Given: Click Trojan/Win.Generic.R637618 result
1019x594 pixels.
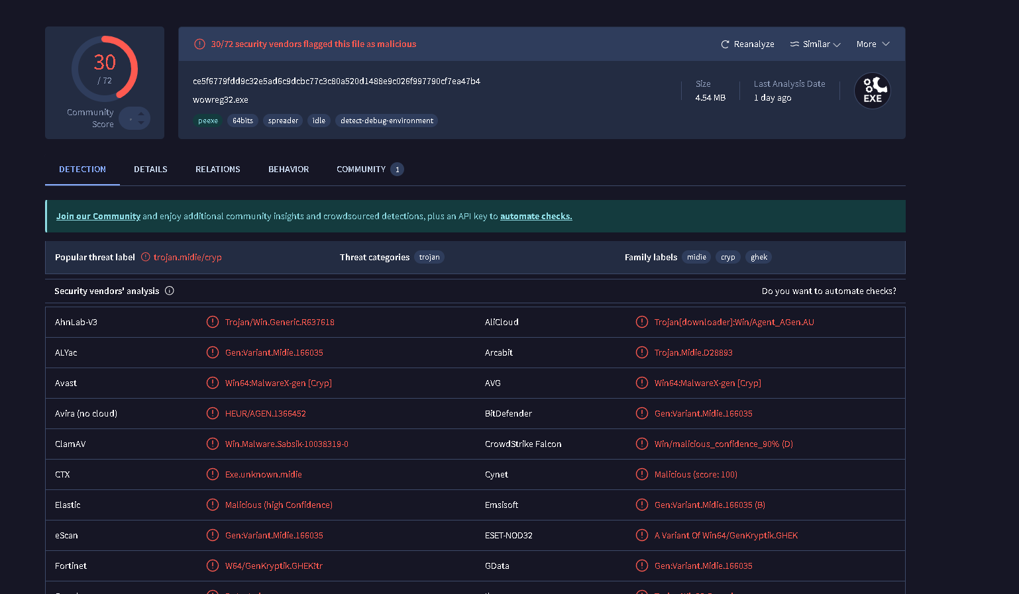Looking at the screenshot, I should tap(280, 322).
